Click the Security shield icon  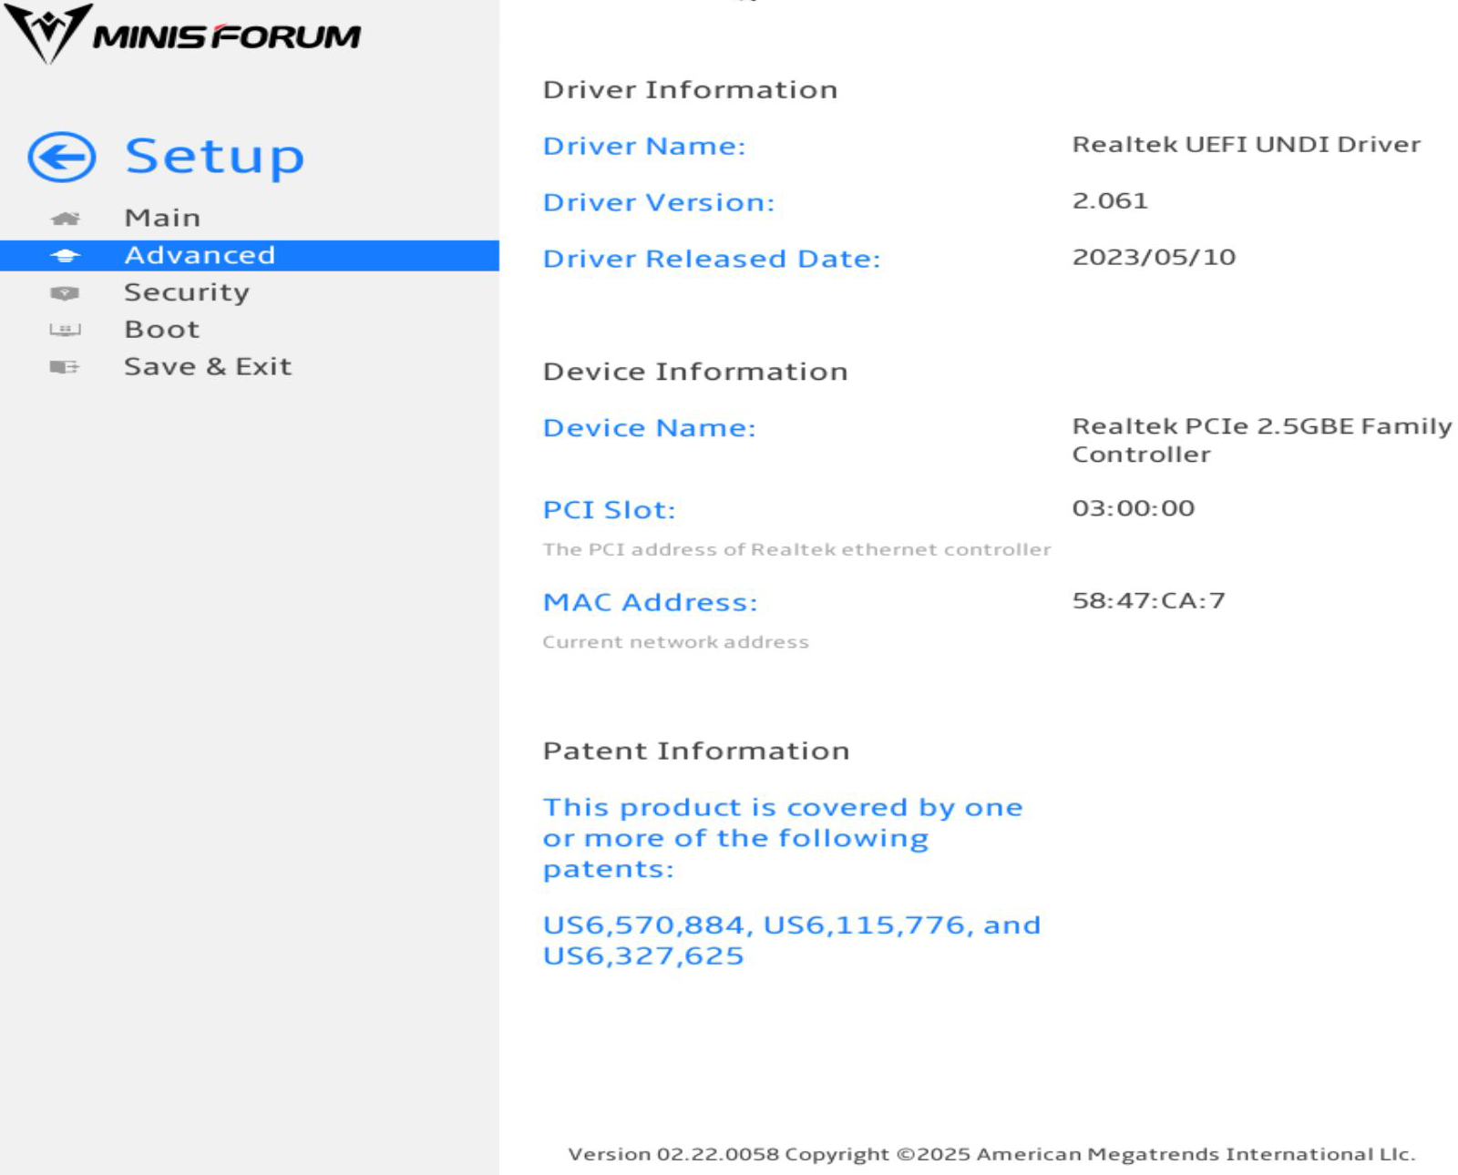(65, 292)
